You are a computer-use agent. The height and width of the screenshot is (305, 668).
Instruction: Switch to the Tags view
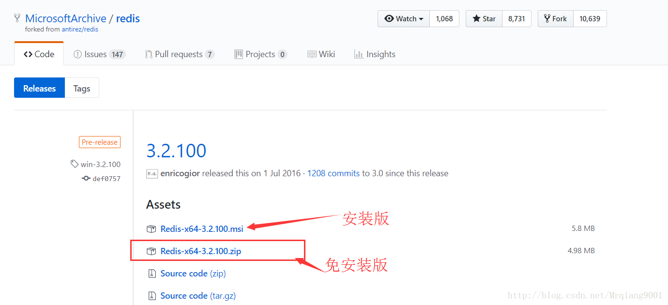(x=82, y=88)
